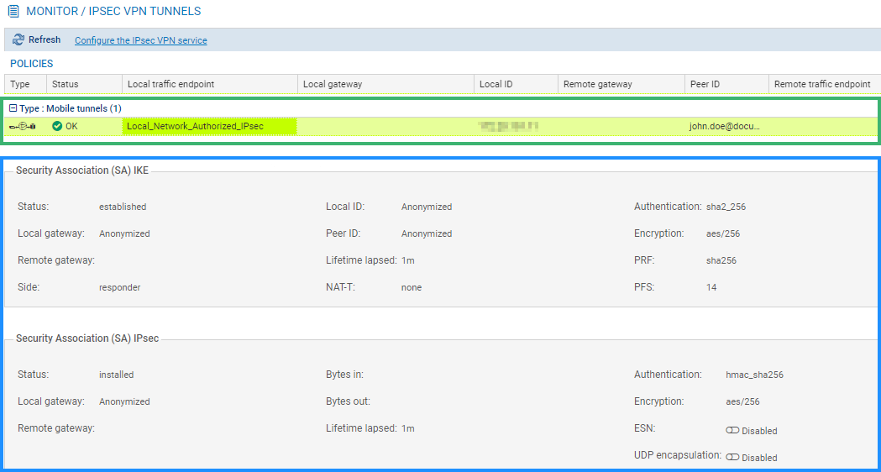Image resolution: width=881 pixels, height=472 pixels.
Task: Click the Local gateway column header
Action: click(x=332, y=84)
